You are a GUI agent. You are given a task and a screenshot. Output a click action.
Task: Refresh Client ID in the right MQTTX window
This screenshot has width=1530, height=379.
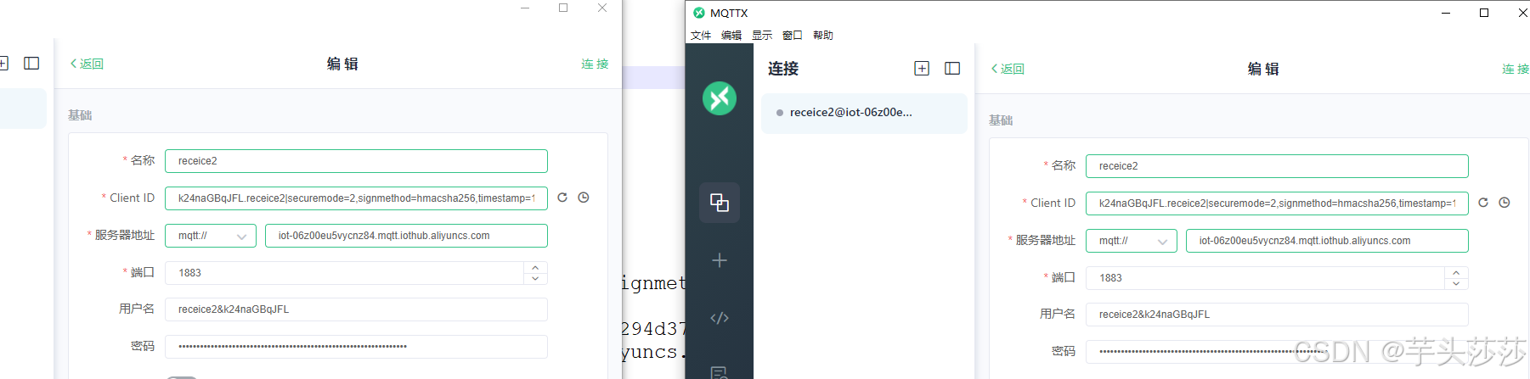1483,203
